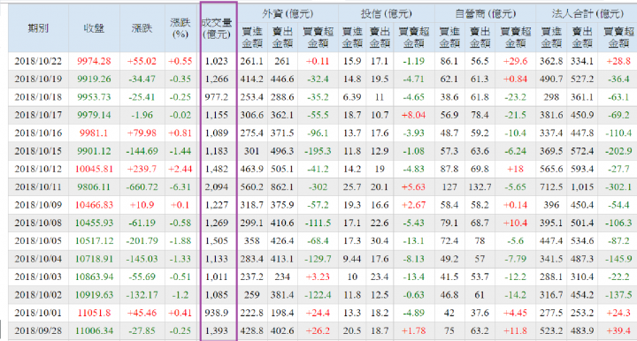Click investment trust net value +8.04
Viewport: 637px width, 341px height.
point(413,115)
